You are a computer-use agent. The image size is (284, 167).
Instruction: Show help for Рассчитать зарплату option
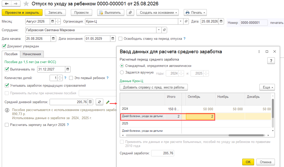68,125
